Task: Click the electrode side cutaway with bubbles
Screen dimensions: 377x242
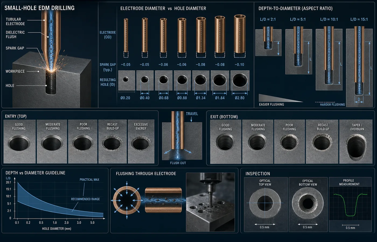Action: [163, 200]
